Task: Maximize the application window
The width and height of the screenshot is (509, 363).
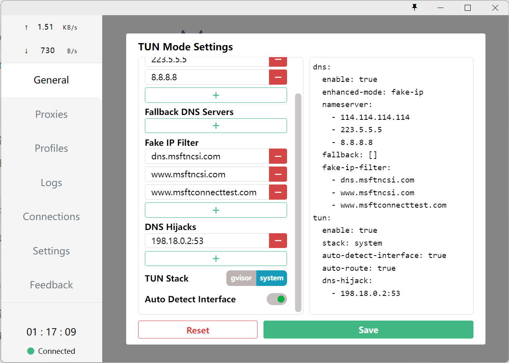Action: click(x=467, y=8)
